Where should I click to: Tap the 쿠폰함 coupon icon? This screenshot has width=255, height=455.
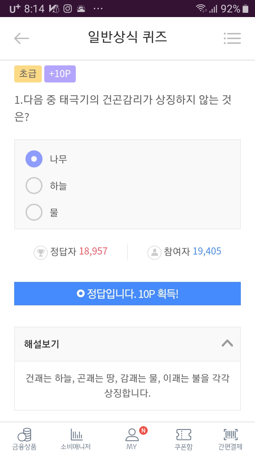183,435
